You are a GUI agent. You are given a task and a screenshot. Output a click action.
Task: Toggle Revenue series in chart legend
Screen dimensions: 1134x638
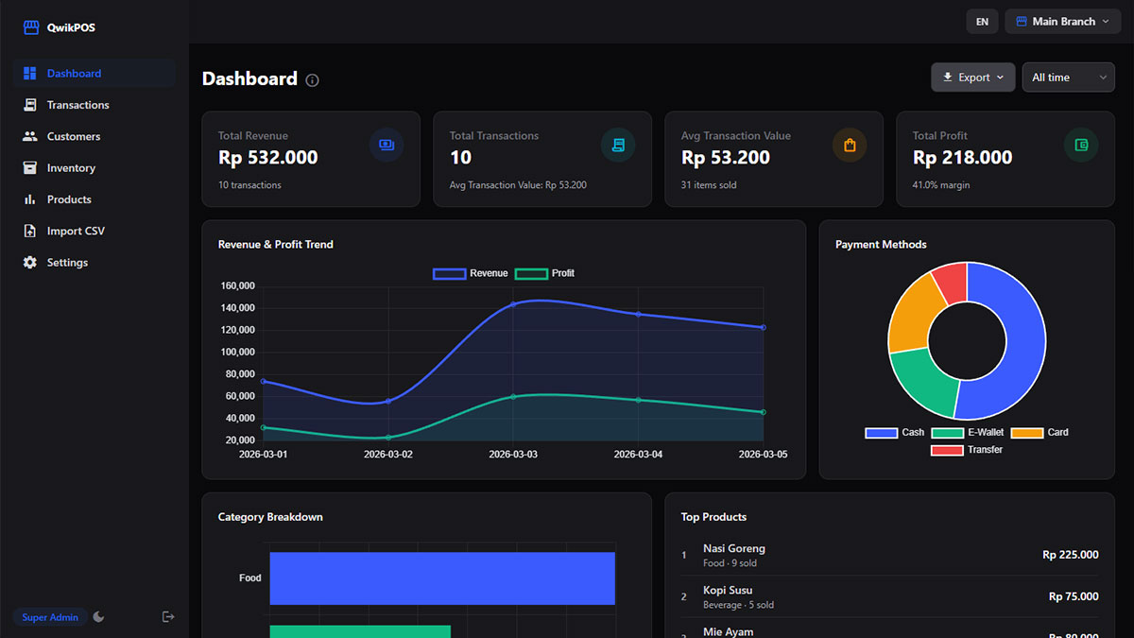tap(470, 273)
